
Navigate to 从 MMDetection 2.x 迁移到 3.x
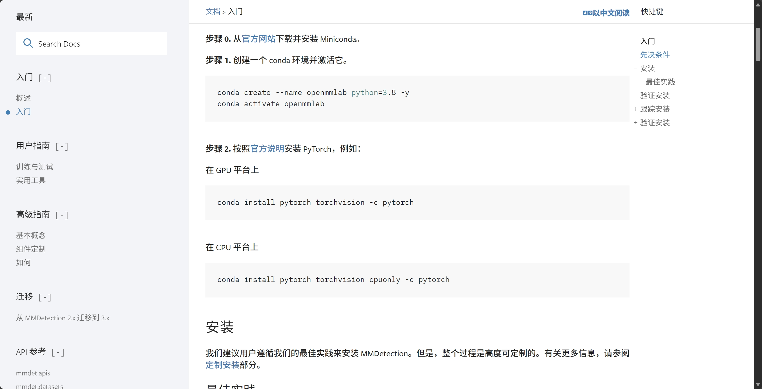(63, 318)
